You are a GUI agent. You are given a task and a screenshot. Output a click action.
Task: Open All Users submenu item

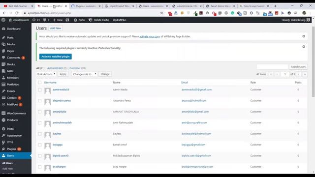pos(7,163)
